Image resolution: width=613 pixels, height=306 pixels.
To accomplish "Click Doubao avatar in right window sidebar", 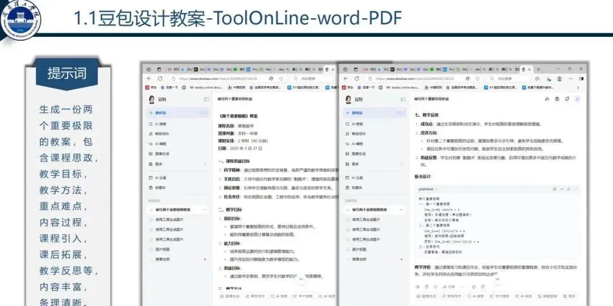I will tap(348, 100).
